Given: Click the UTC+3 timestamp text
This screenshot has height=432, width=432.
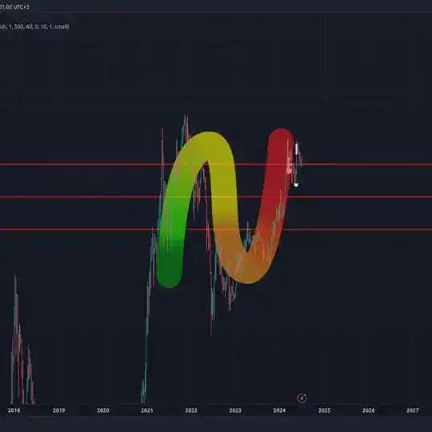Looking at the screenshot, I should [14, 7].
